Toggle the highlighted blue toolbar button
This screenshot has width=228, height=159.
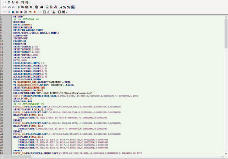(x=73, y=7)
